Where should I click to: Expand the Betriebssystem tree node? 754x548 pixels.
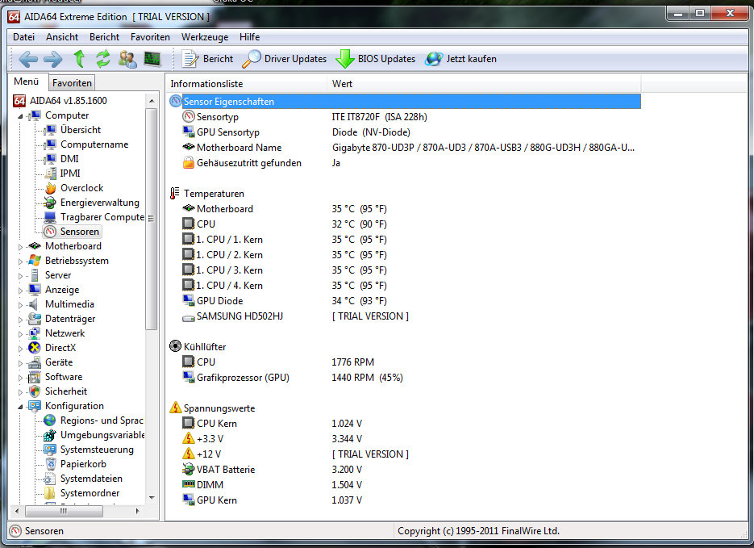(20, 261)
